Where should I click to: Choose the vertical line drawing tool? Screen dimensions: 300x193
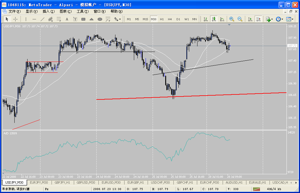pyautogui.click(x=26, y=19)
